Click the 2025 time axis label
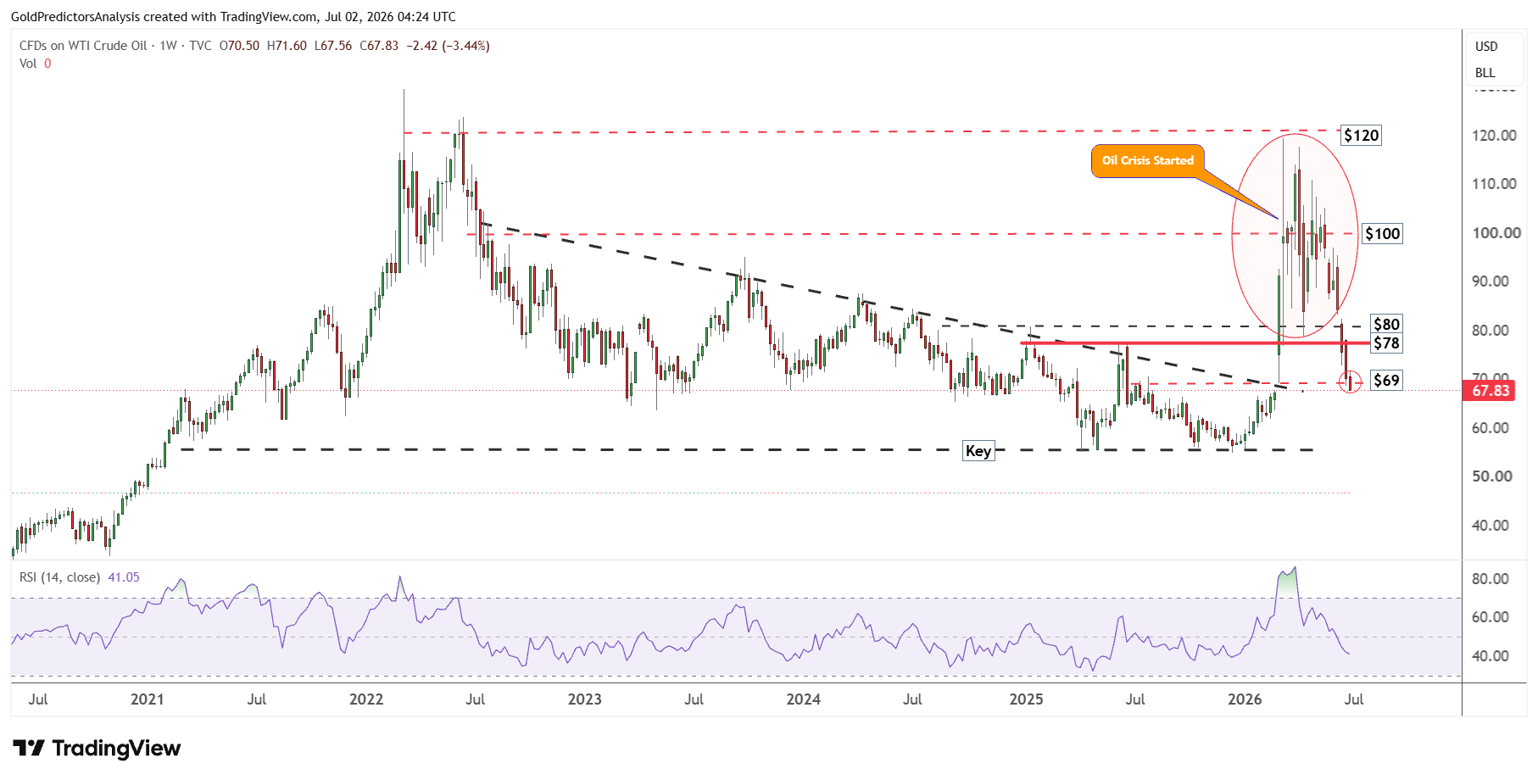This screenshot has width=1538, height=780. coord(1026,699)
